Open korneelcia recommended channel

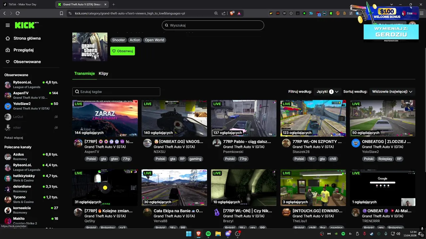(31, 210)
